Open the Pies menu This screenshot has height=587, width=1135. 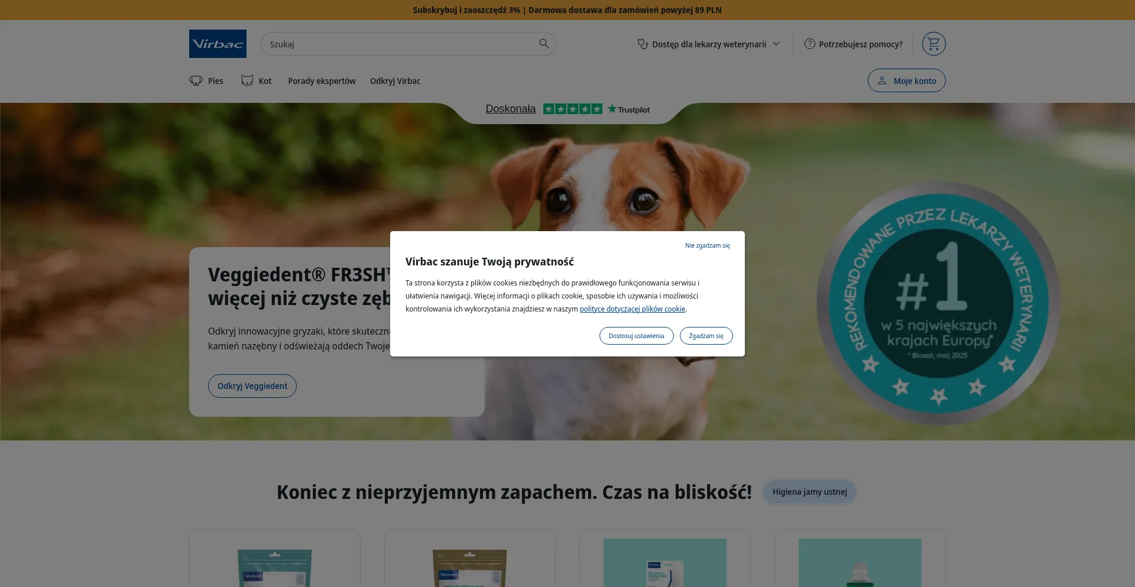[x=206, y=80]
